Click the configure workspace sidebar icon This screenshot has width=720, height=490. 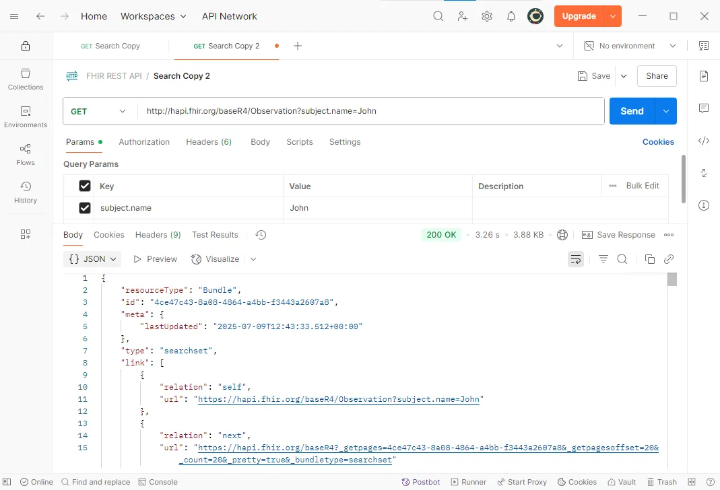pos(26,234)
